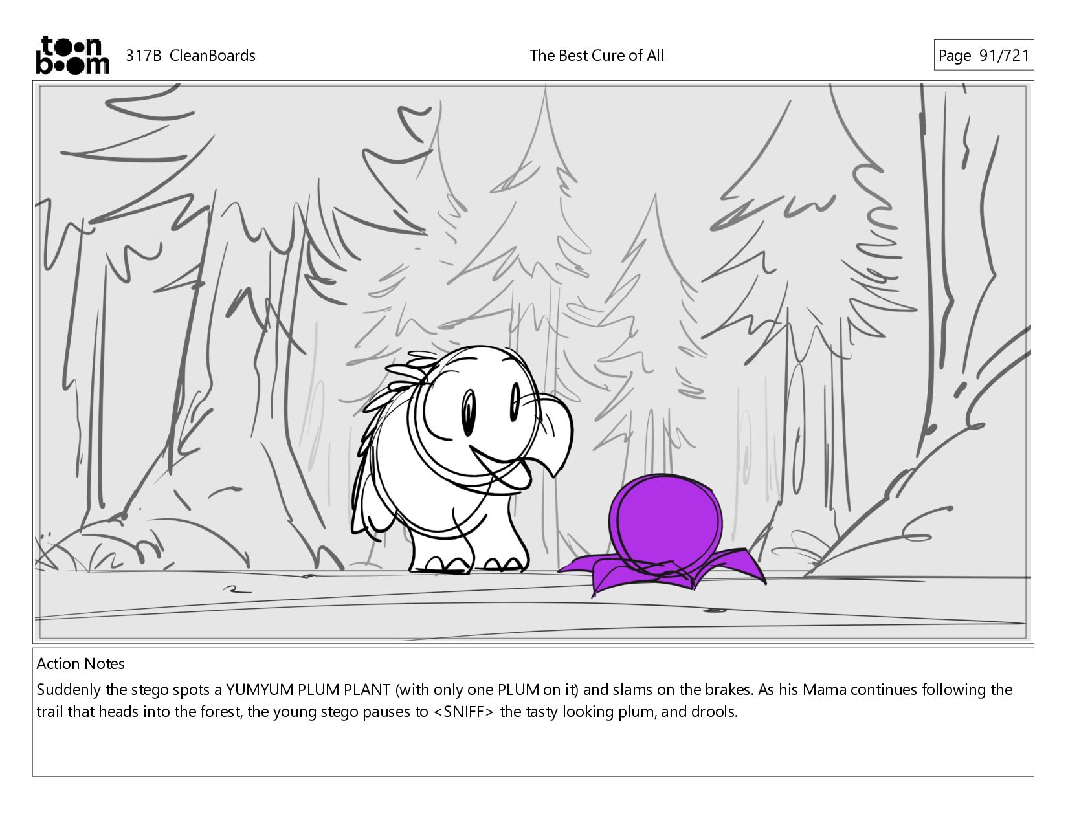Click the note line starting 'trail that heads into'

(387, 712)
